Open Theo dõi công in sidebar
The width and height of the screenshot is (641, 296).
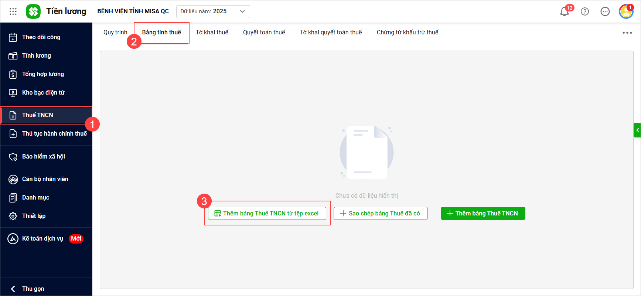(x=41, y=37)
